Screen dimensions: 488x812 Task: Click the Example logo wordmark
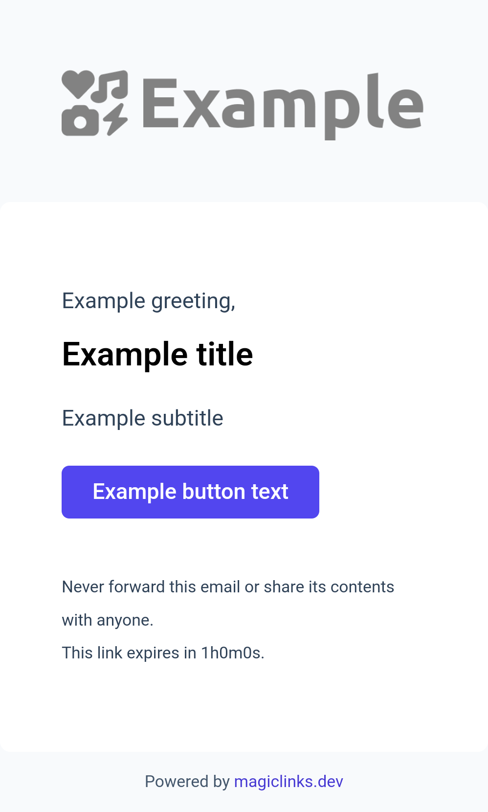click(x=283, y=106)
